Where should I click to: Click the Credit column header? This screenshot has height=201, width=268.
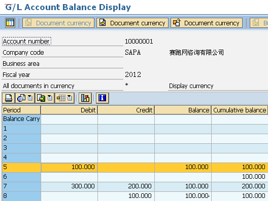point(126,110)
